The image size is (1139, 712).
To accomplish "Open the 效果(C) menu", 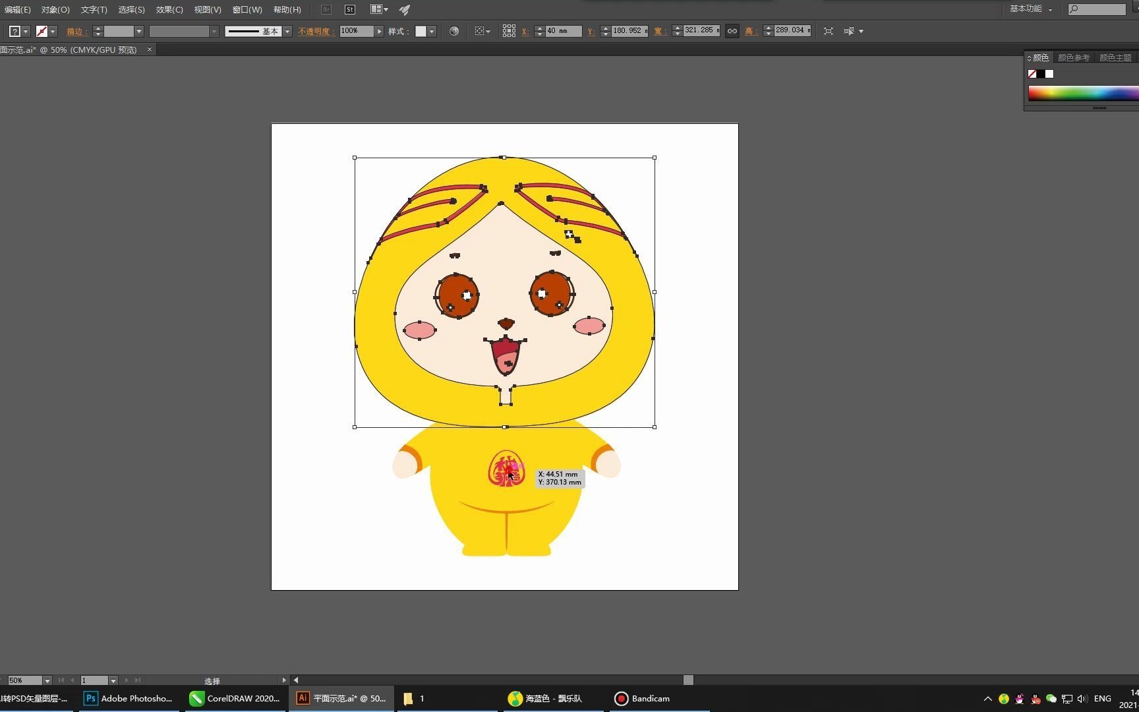I will click(169, 10).
